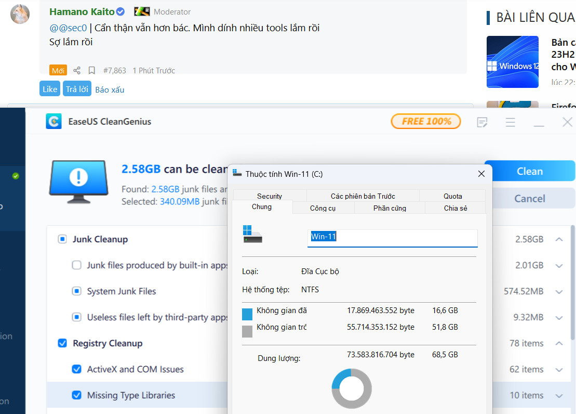Expand the 574.52MB row chevron
The width and height of the screenshot is (576, 414).
[559, 292]
